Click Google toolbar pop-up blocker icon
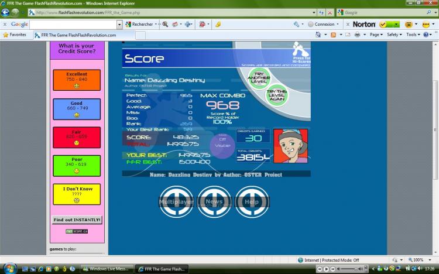The width and height of the screenshot is (439, 274). coord(202,25)
